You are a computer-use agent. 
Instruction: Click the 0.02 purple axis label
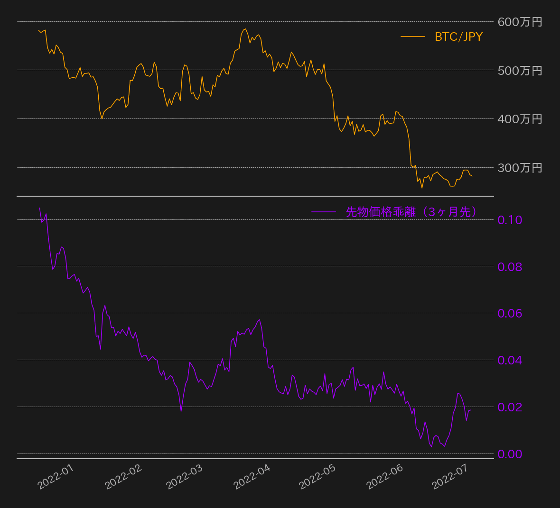click(510, 407)
